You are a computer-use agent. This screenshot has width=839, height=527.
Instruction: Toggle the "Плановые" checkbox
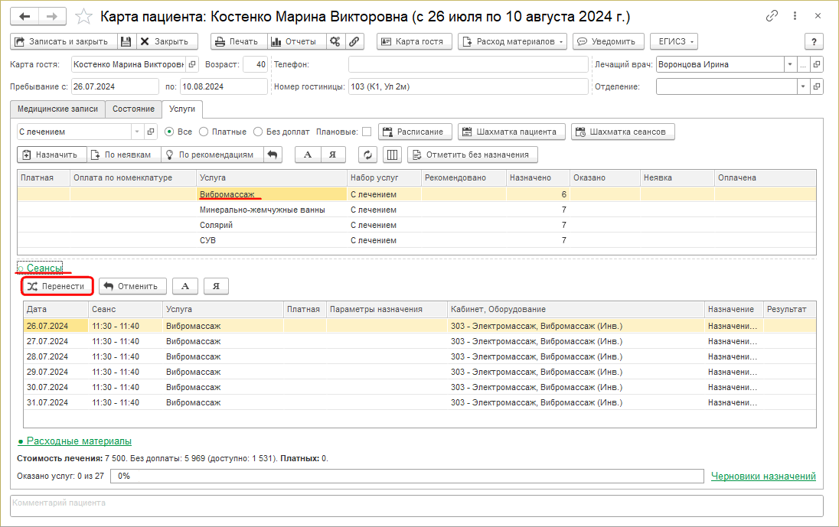pos(367,132)
